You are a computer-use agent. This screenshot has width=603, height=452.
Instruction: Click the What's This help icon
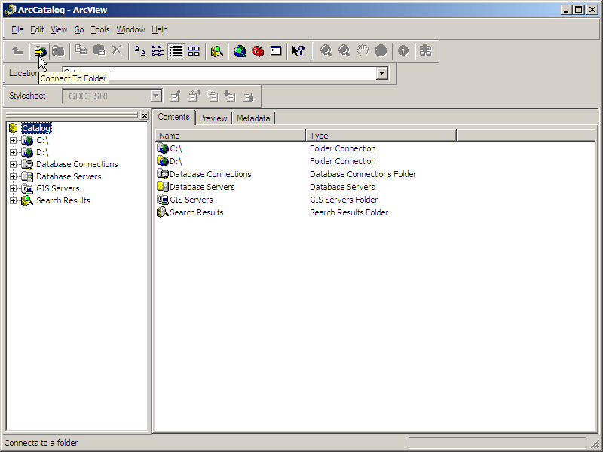298,50
